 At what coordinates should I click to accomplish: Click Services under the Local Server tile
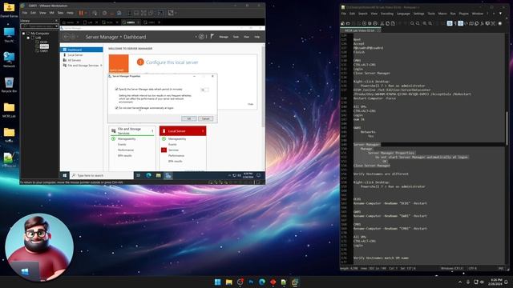point(173,150)
